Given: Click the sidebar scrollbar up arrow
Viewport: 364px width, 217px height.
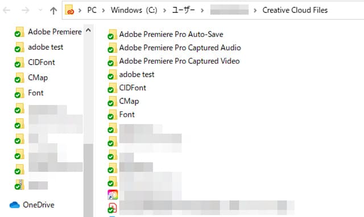Looking at the screenshot, I should click(x=89, y=30).
